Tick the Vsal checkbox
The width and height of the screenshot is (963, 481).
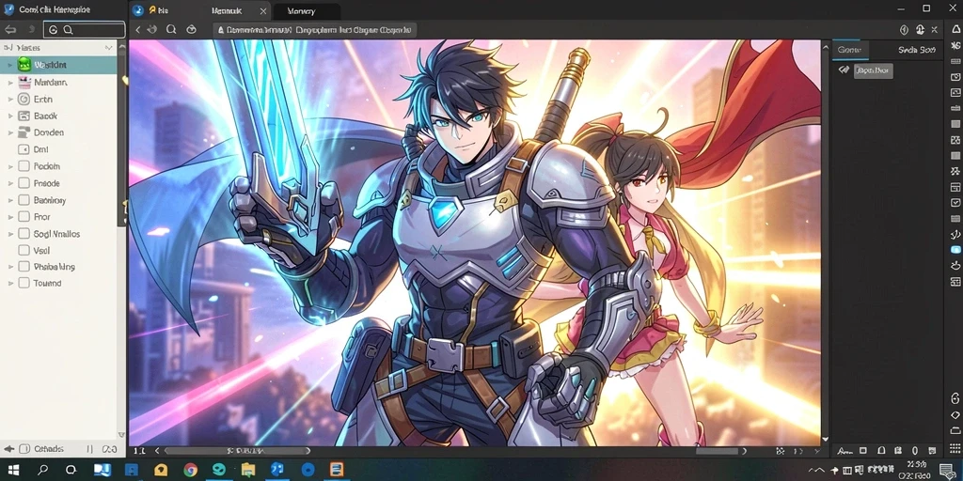24,250
